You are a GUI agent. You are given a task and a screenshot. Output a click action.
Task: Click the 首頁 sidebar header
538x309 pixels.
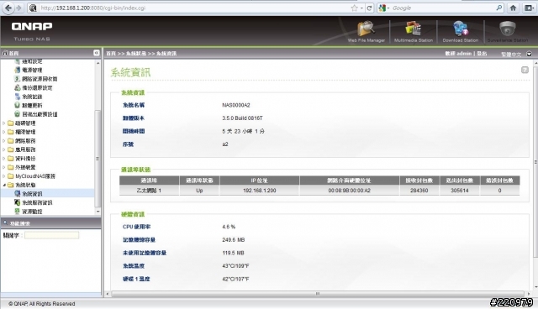[x=11, y=53]
